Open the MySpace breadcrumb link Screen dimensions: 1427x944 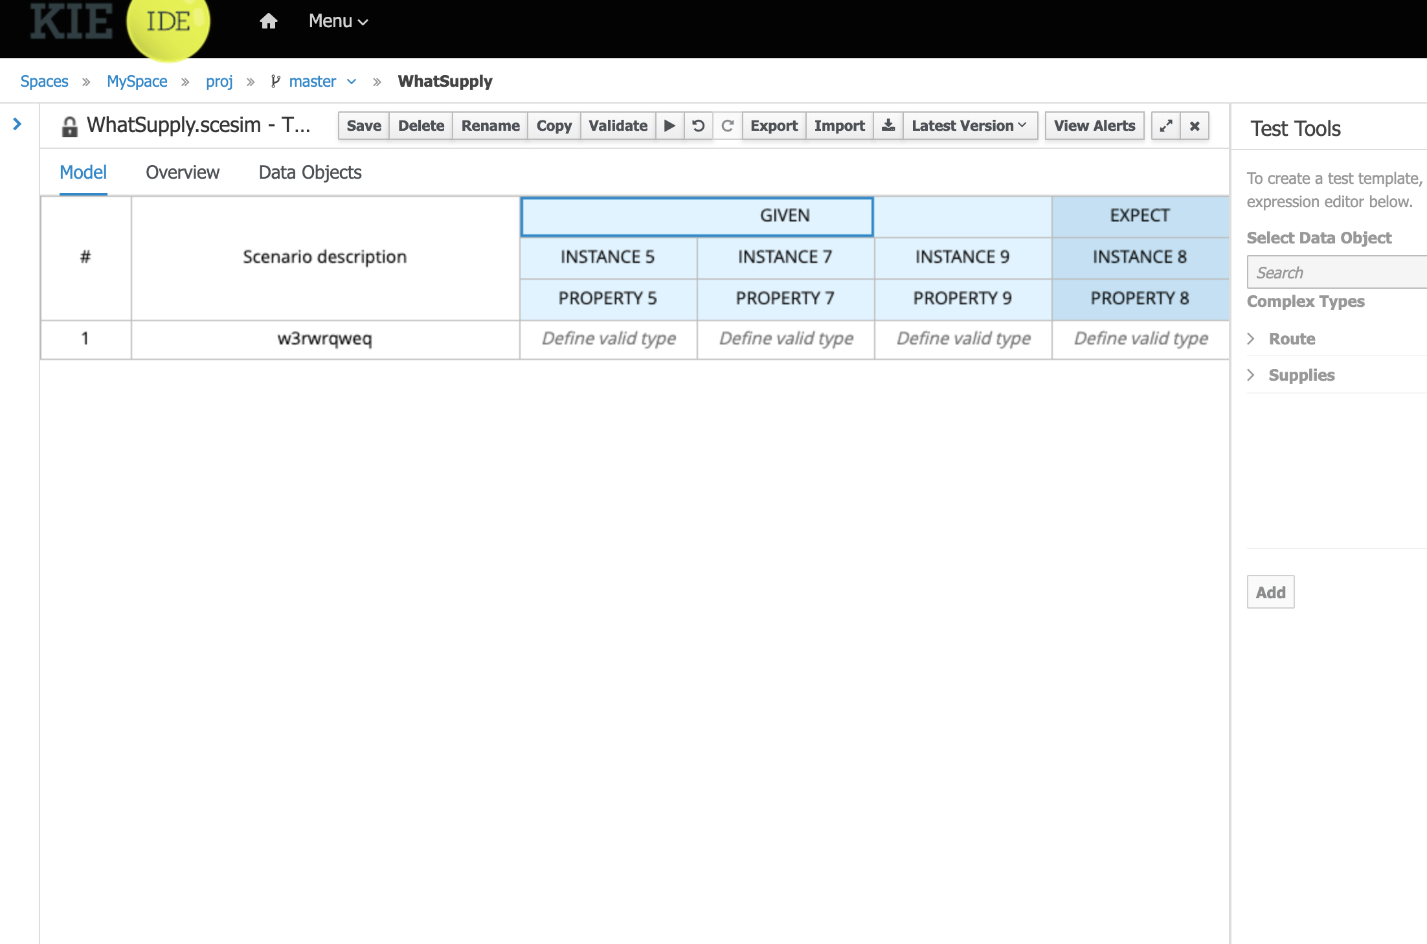(137, 82)
